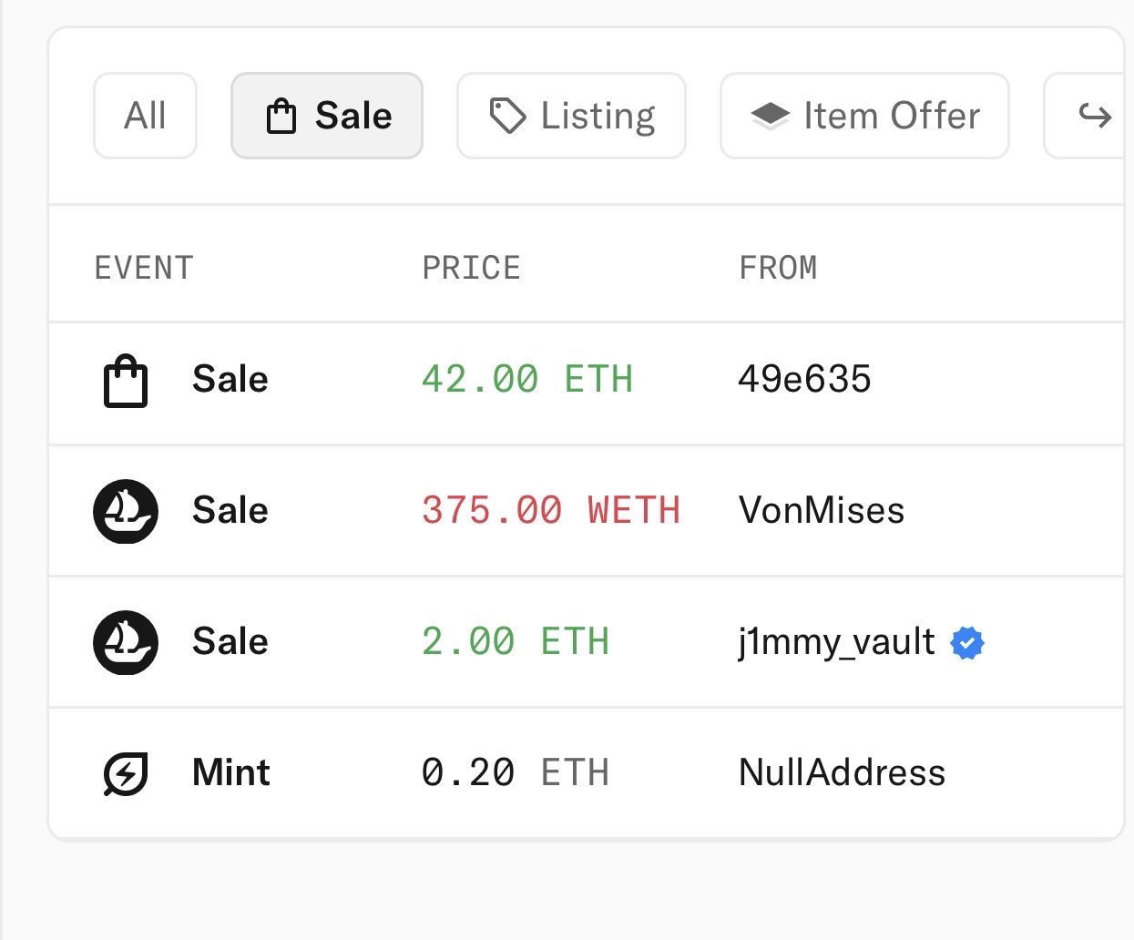Click the 375.00 WETH price
This screenshot has height=940, width=1134.
coord(550,511)
